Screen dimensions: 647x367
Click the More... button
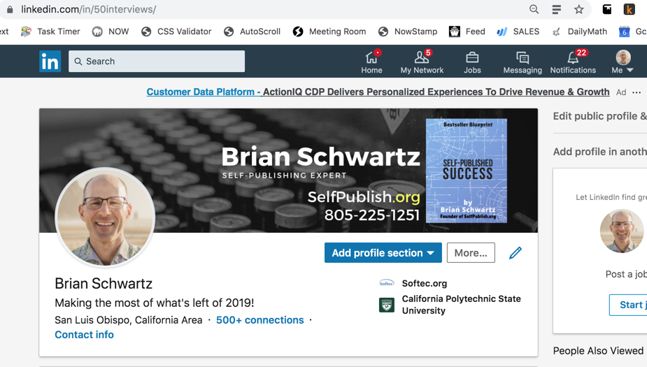[x=471, y=253]
